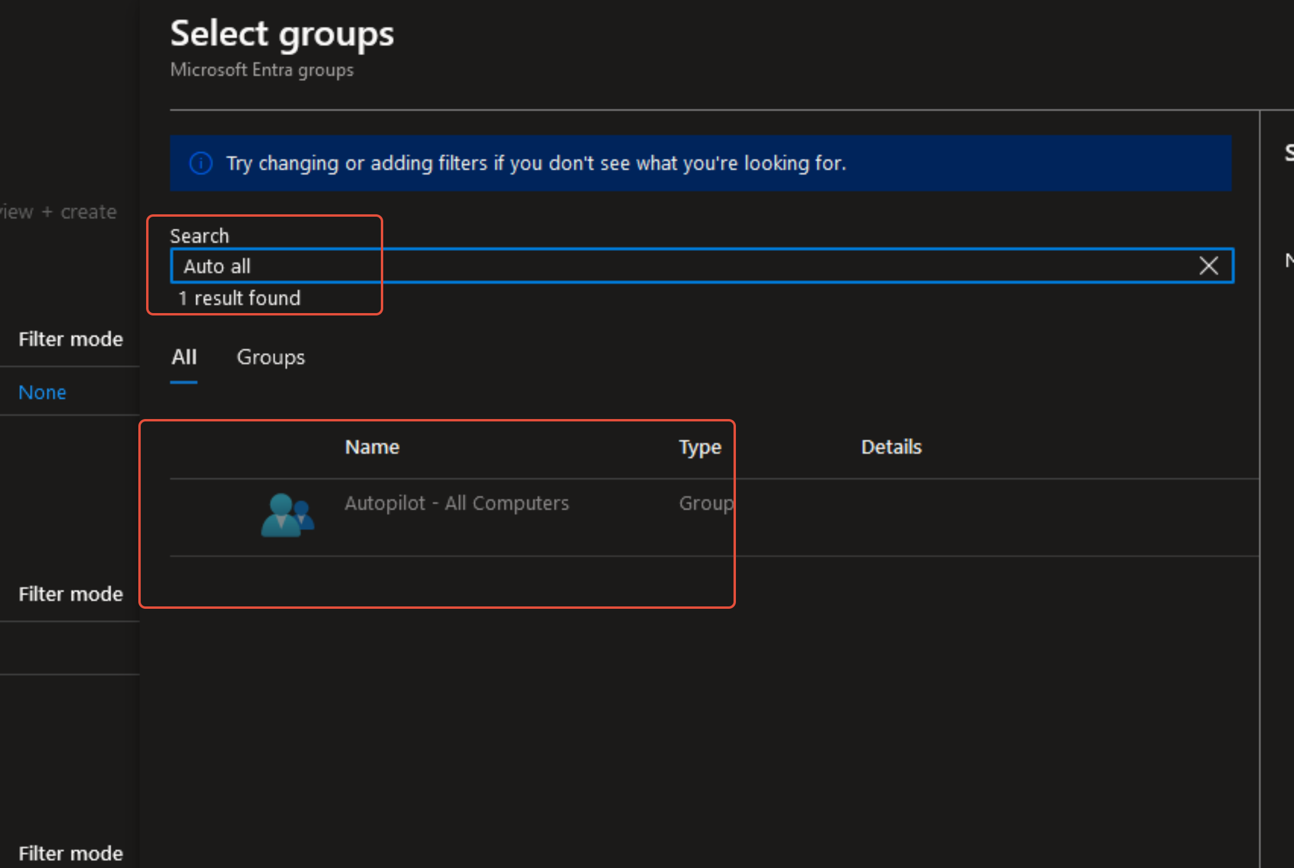Click the middle Filter mode header
The image size is (1294, 868).
point(71,594)
